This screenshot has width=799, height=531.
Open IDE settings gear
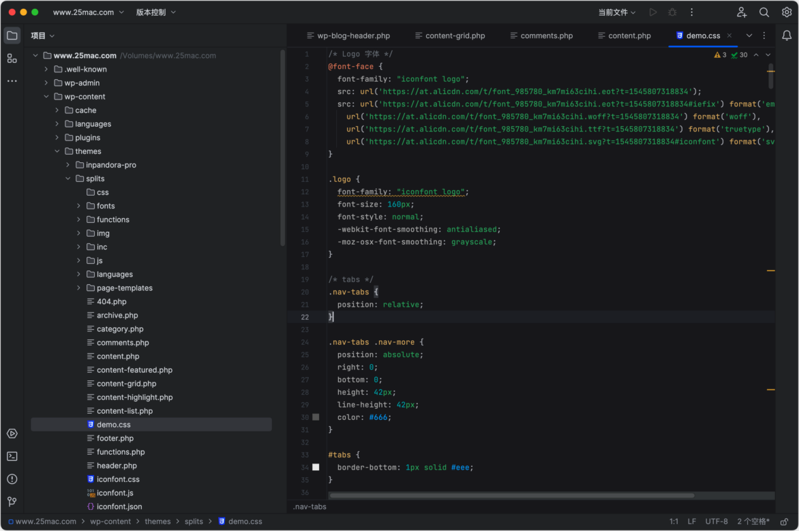(x=786, y=12)
